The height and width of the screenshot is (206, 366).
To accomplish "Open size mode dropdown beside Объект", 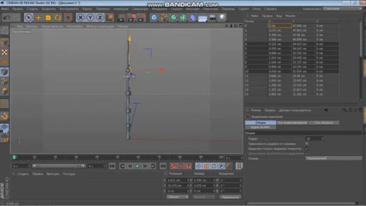I will 204,197.
